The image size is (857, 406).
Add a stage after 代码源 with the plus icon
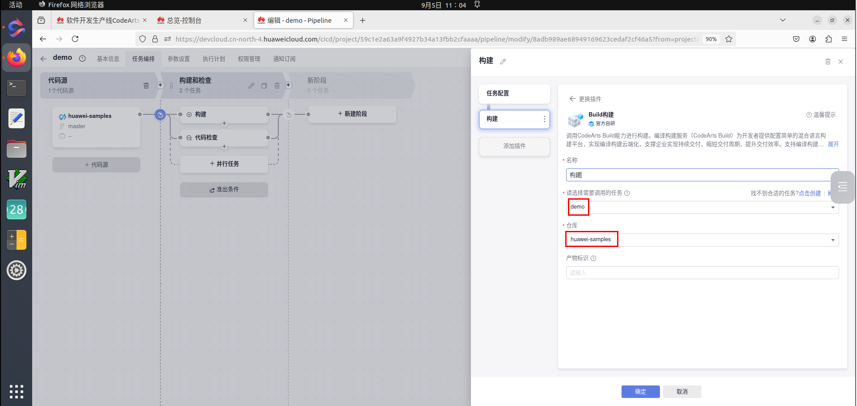(x=160, y=85)
